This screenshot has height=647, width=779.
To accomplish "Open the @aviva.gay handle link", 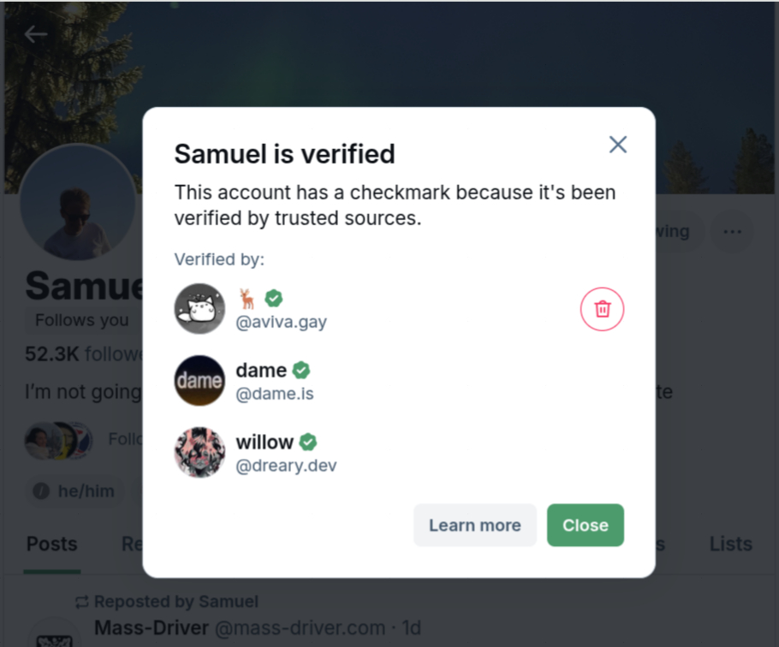I will 281,322.
